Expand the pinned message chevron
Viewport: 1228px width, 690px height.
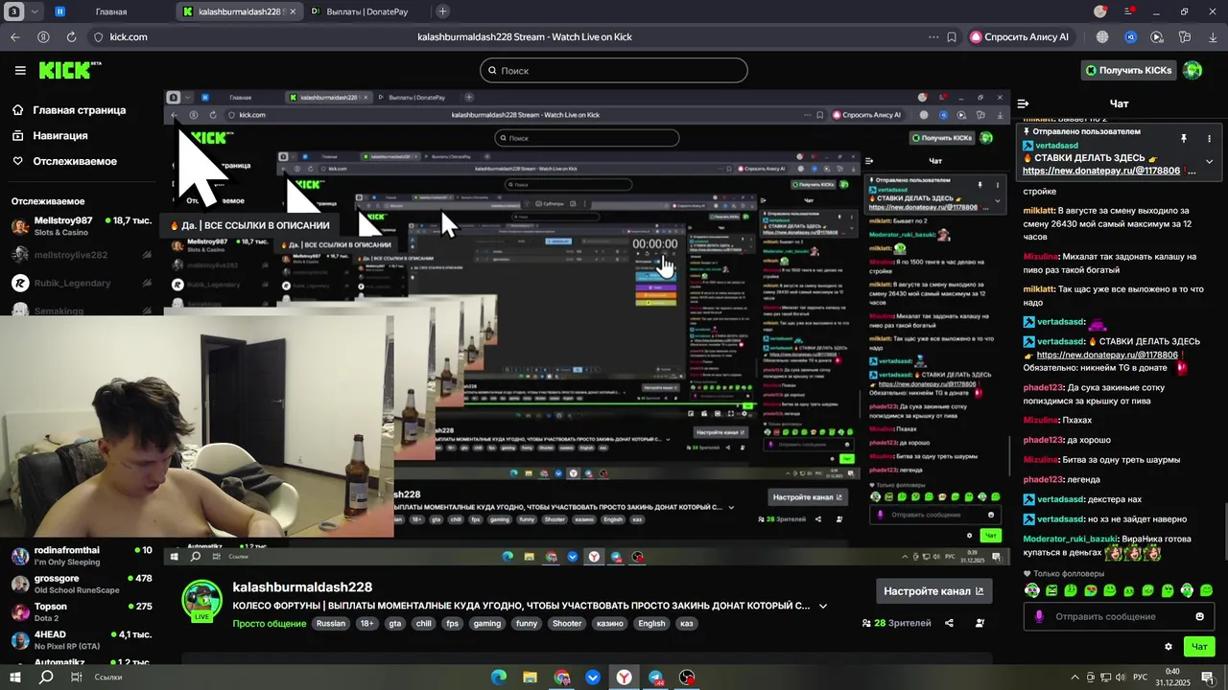click(x=1209, y=161)
